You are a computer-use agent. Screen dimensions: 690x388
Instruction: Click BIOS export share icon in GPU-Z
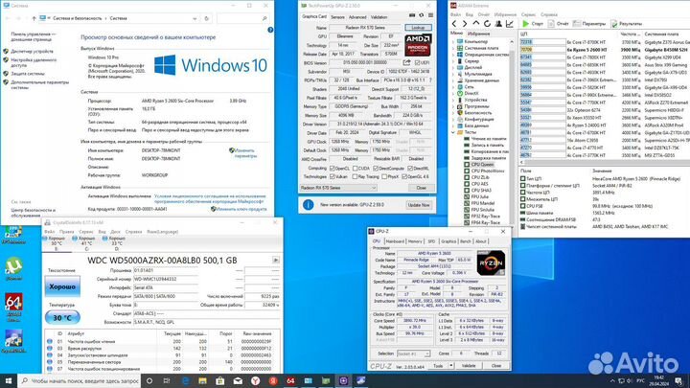[x=406, y=62]
